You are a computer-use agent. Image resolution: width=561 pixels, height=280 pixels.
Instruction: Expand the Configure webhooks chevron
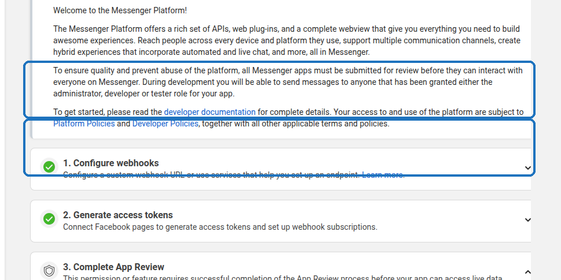pos(527,168)
